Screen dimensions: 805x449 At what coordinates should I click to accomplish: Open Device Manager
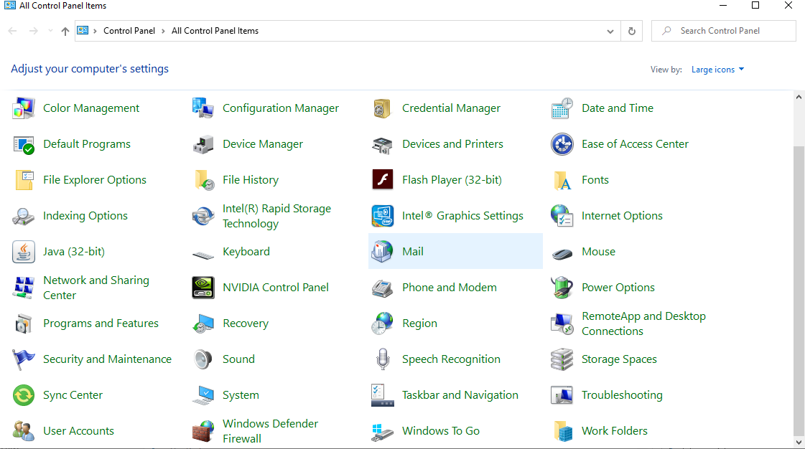[x=263, y=143]
